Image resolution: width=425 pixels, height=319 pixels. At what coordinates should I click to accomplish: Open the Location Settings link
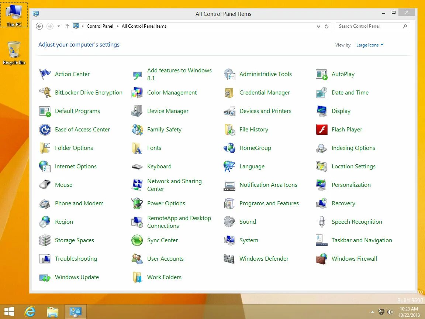[353, 166]
